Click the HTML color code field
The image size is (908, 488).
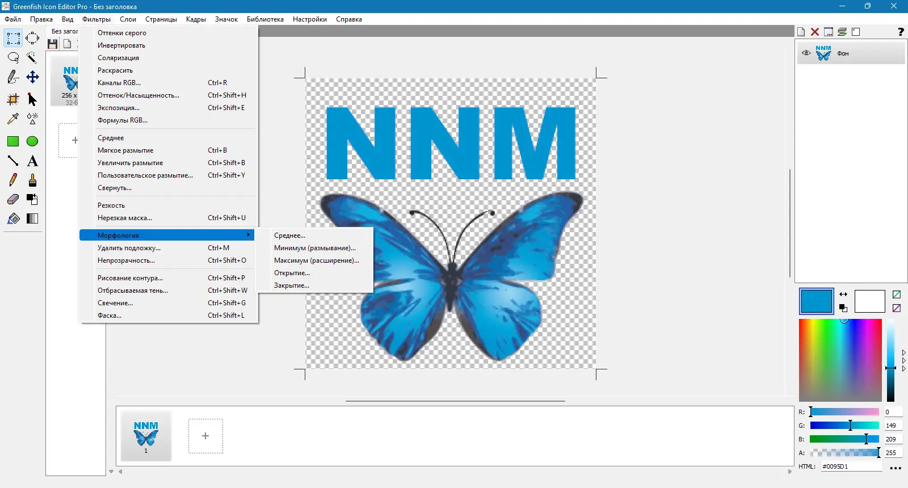click(851, 466)
